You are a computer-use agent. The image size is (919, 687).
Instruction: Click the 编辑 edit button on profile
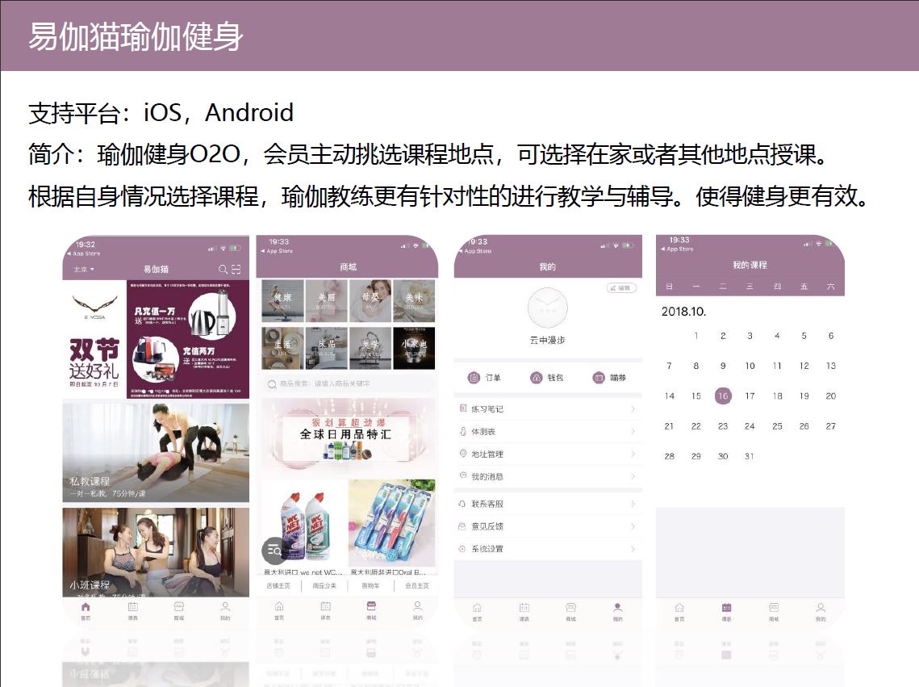click(x=621, y=288)
